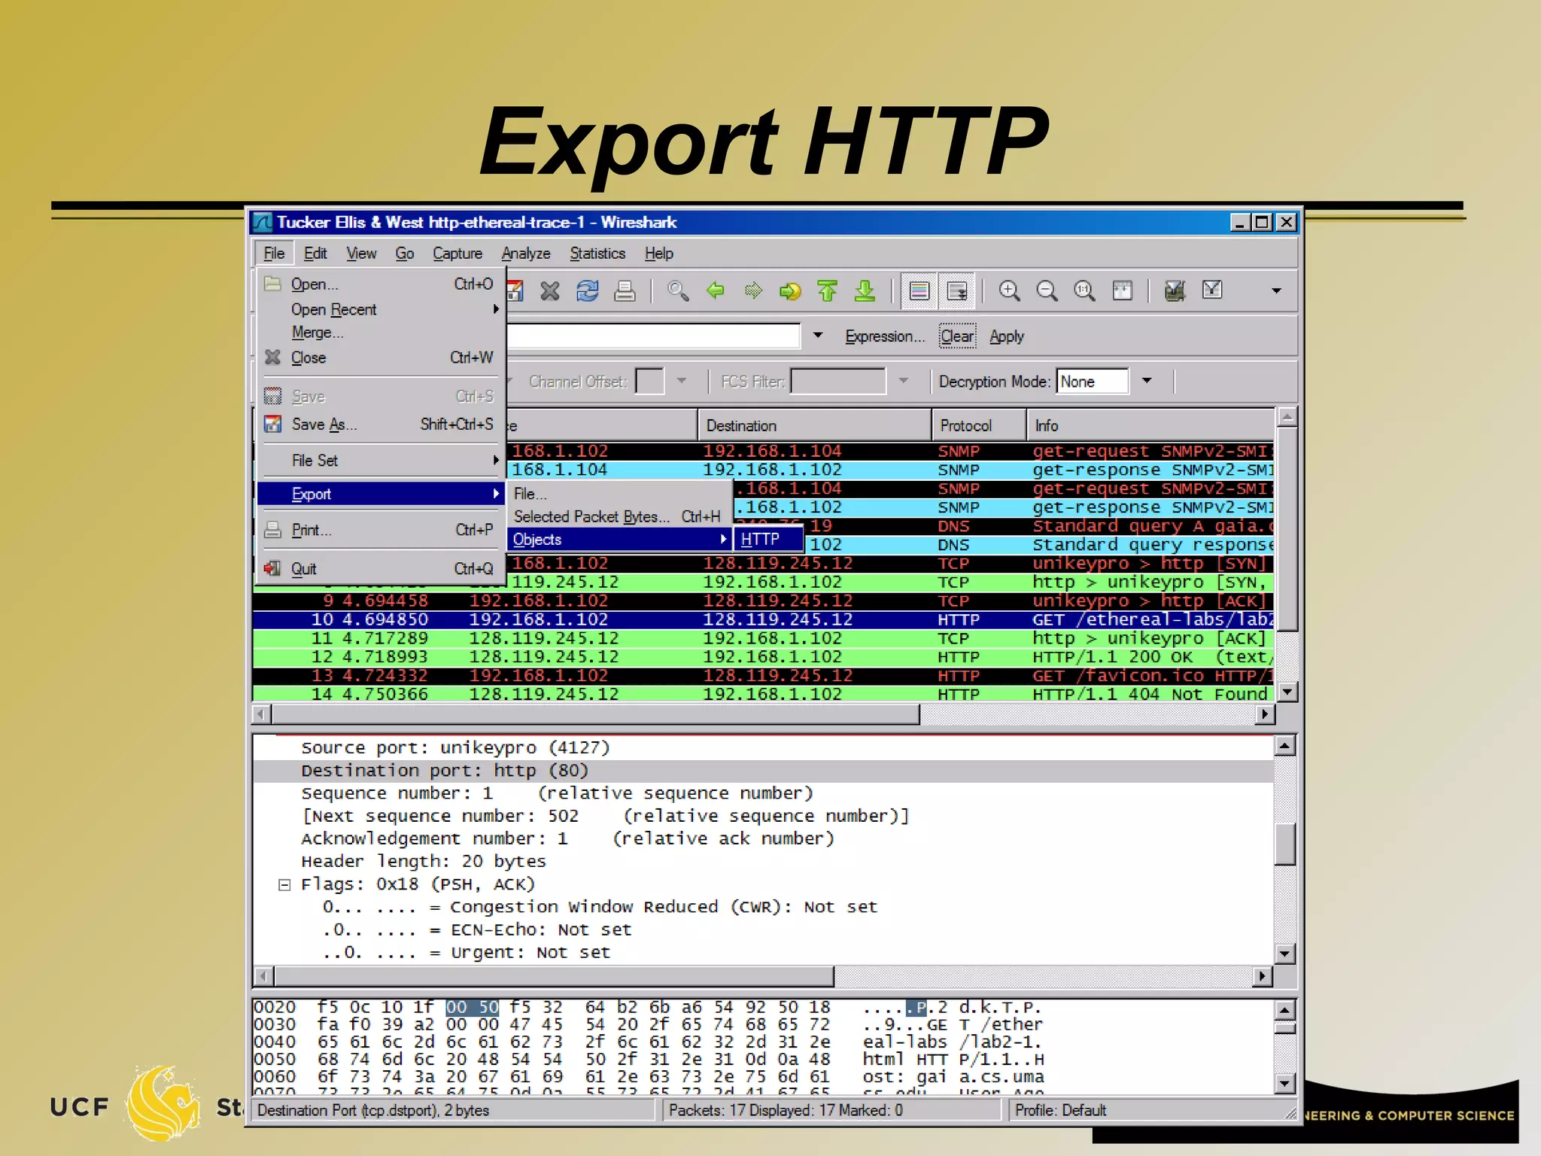The height and width of the screenshot is (1156, 1541).
Task: Click Save As... in the File menu
Action: (380, 424)
